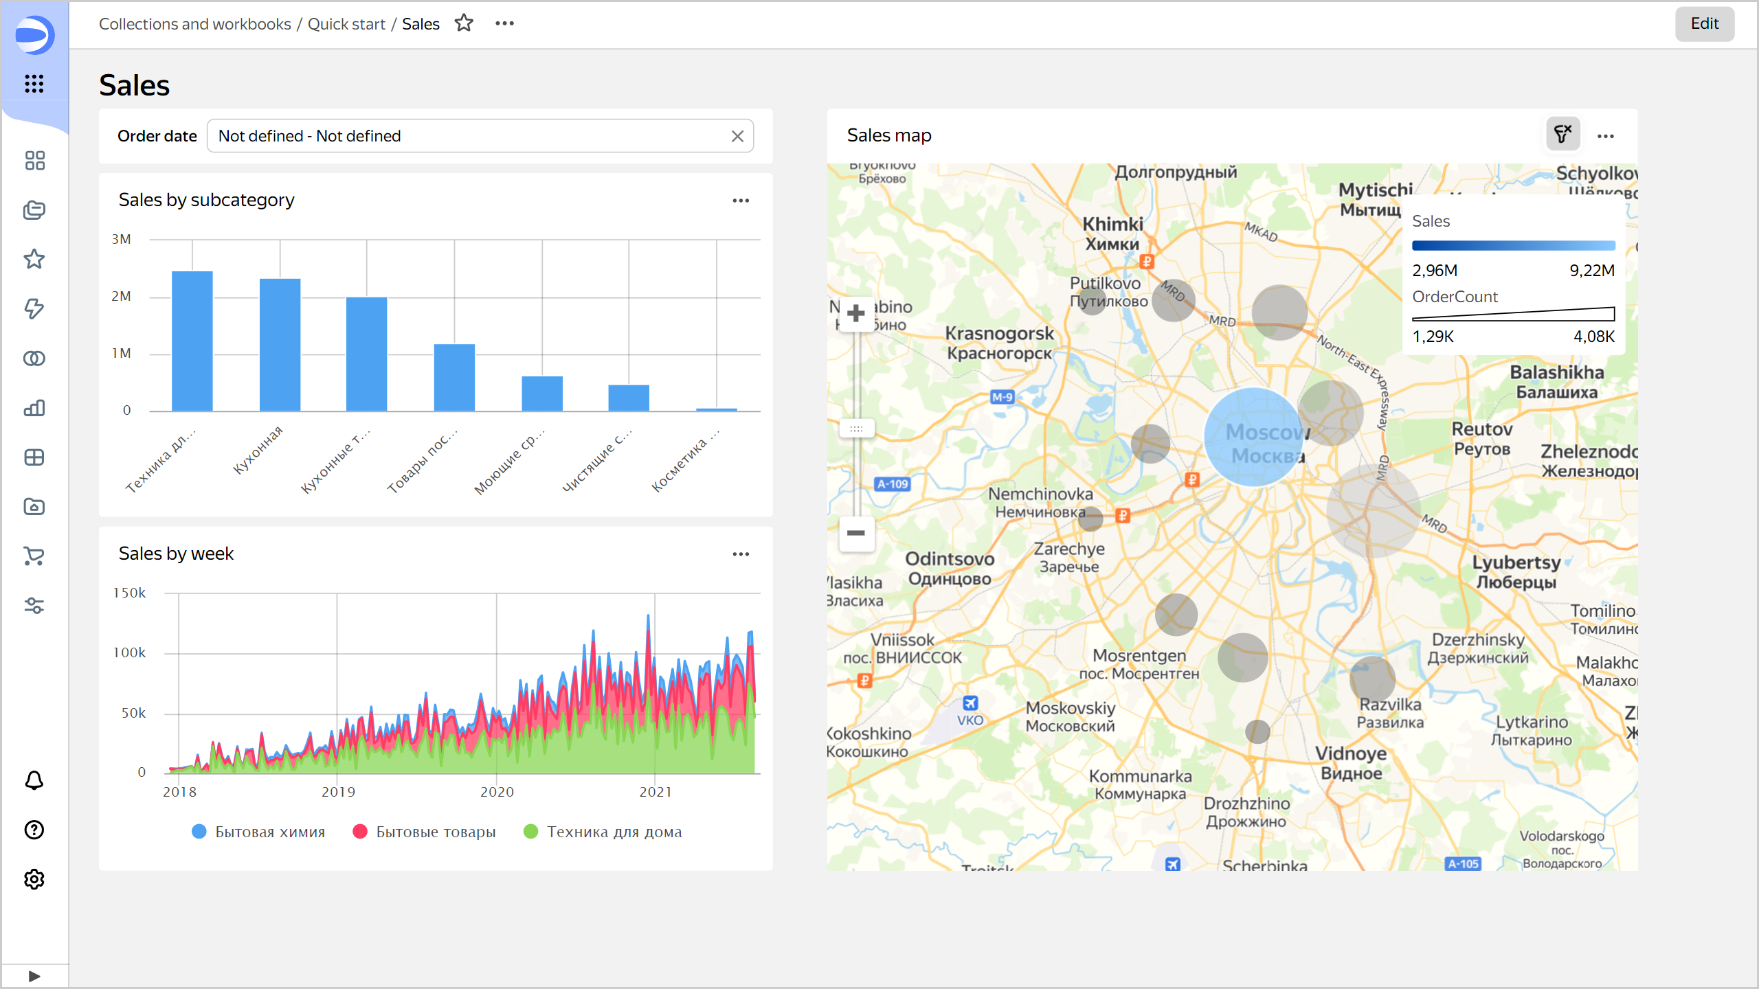
Task: Open the notifications bell icon
Action: point(34,780)
